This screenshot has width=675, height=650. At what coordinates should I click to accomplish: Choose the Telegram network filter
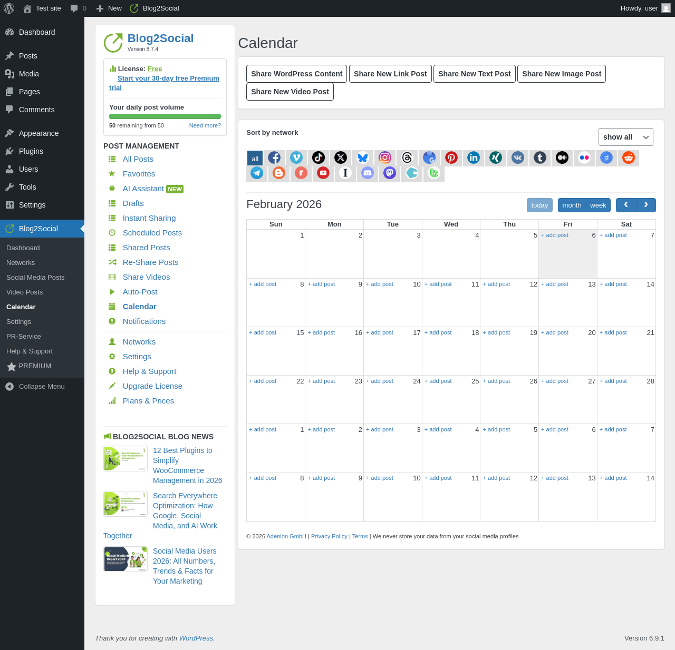[257, 173]
